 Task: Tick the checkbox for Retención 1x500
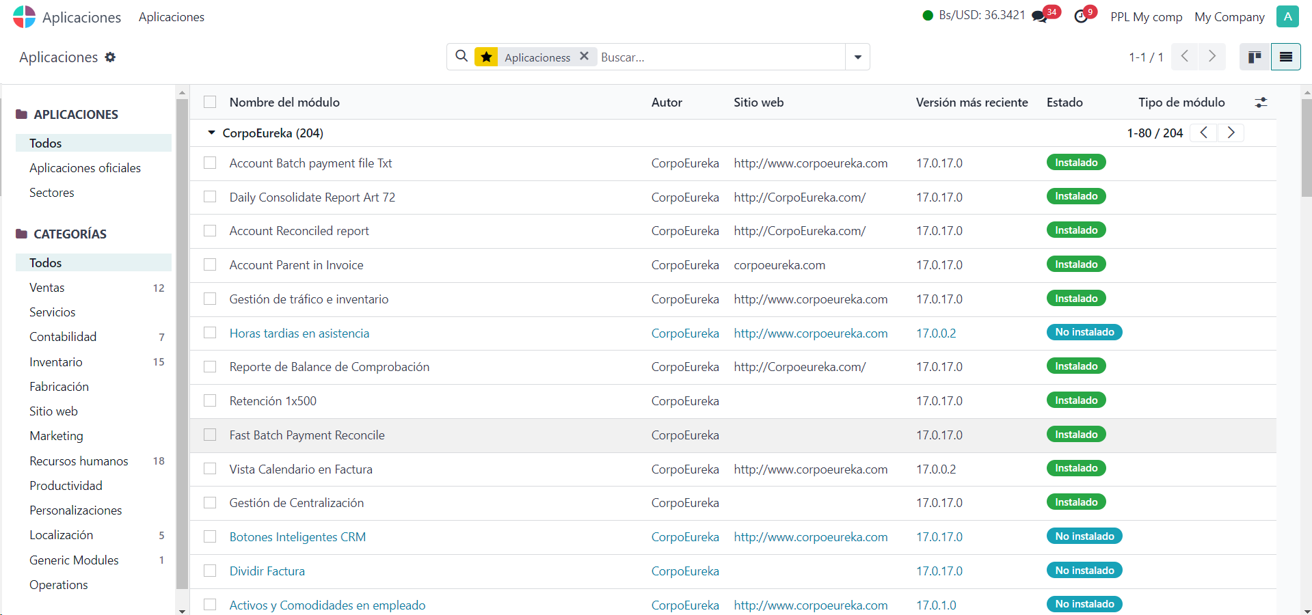(x=210, y=401)
